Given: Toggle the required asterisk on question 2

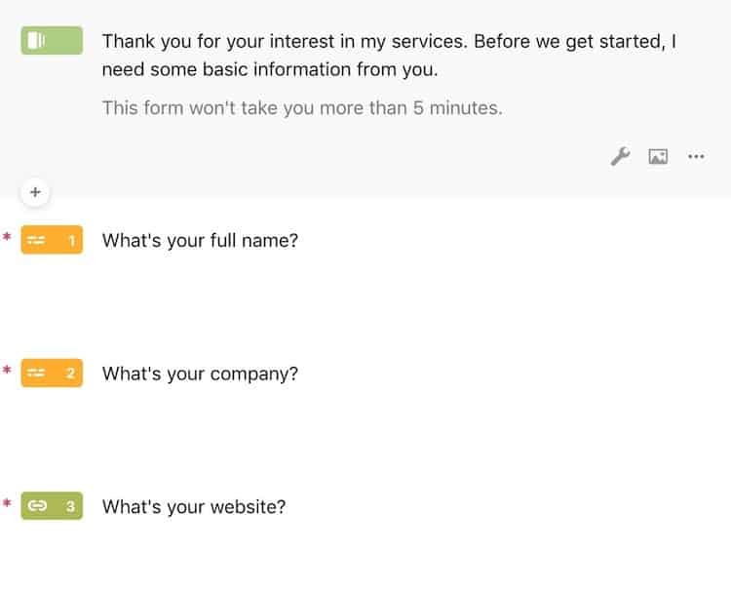Looking at the screenshot, I should click(7, 370).
